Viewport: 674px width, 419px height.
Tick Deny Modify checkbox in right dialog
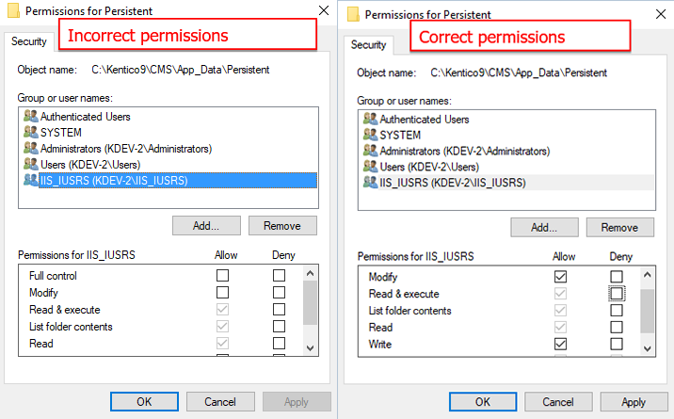[x=617, y=276]
